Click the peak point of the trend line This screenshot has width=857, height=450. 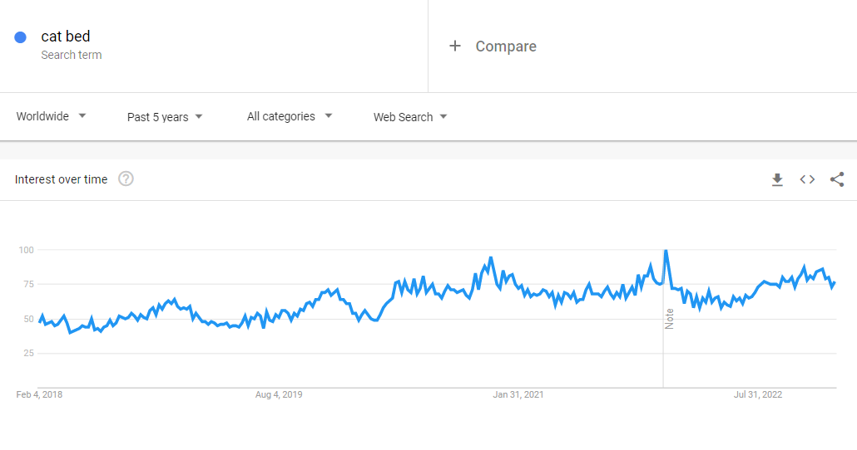point(665,251)
